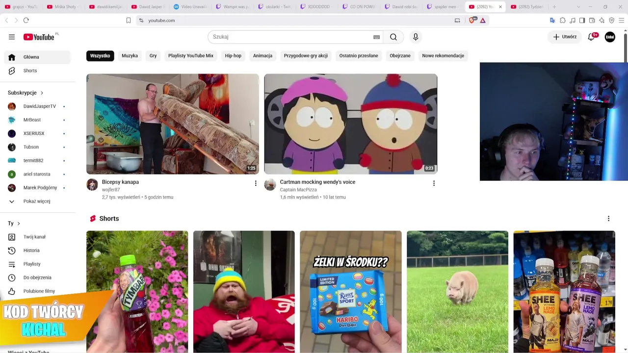Open the Cartman mocking wendy's voice title

tap(317, 182)
